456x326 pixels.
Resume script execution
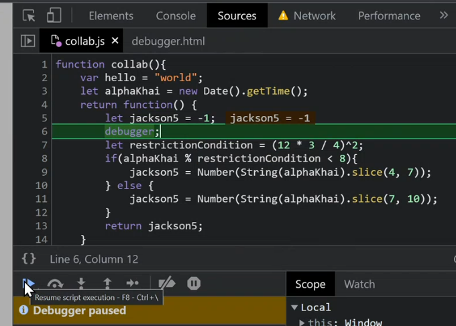(x=29, y=283)
